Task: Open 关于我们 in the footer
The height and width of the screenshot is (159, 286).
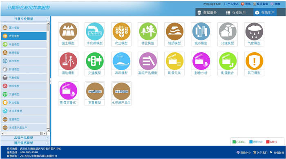Action: pyautogui.click(x=260, y=152)
